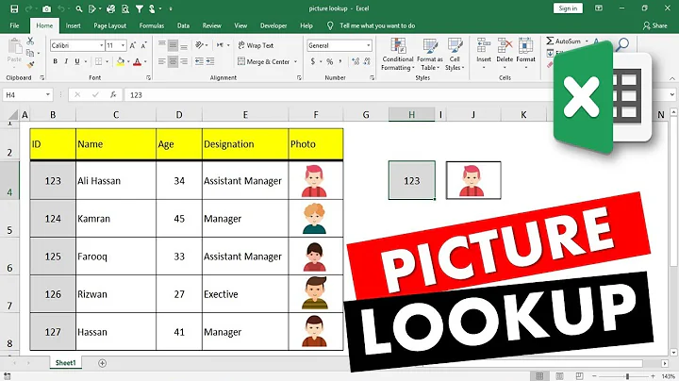Screen dimensions: 679x381
Task: Click the Save icon in the quick access toolbar
Action: click(14, 8)
